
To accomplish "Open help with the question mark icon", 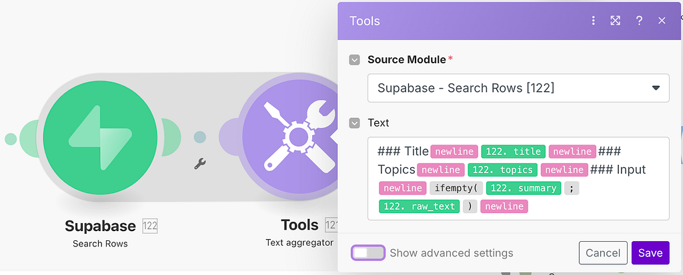I will [639, 21].
